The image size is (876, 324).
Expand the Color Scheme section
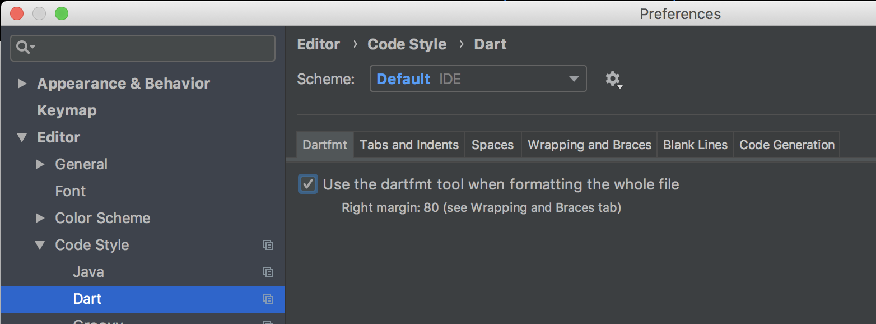click(39, 217)
